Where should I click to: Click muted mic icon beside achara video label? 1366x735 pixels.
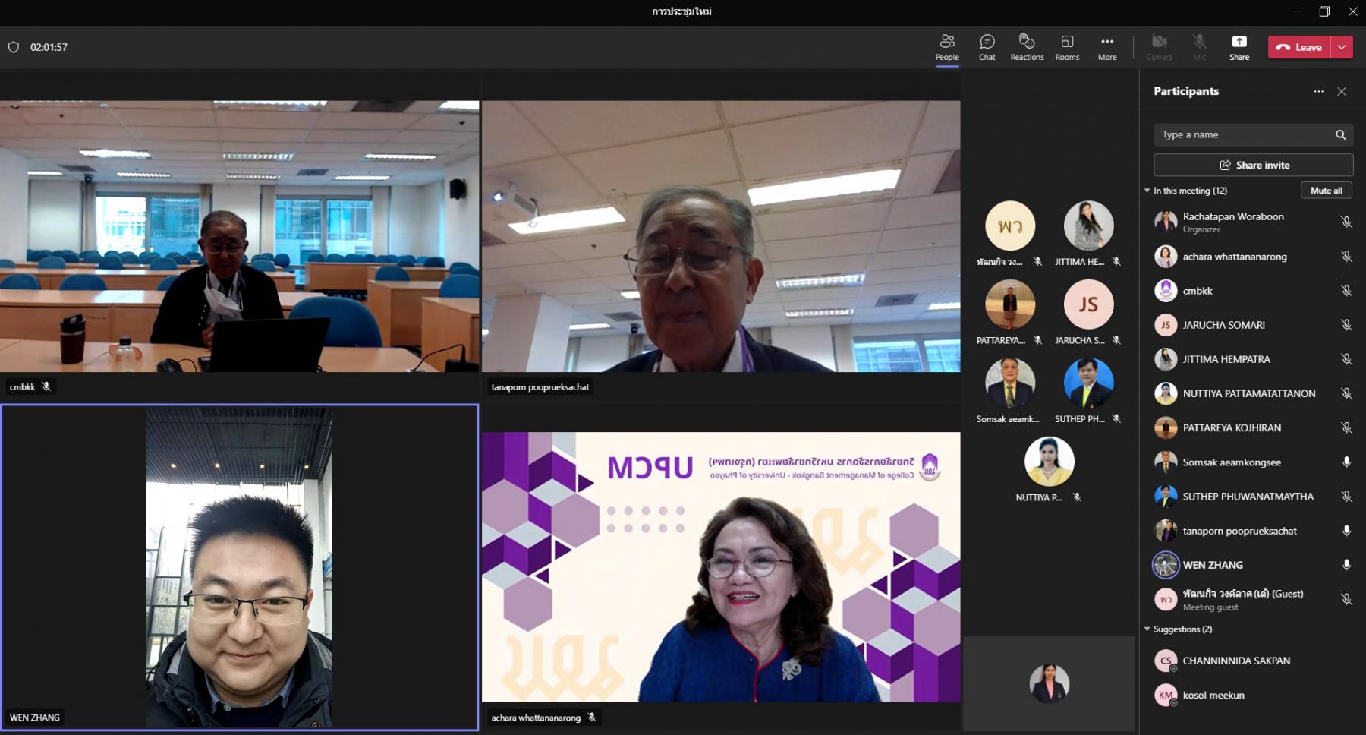pyautogui.click(x=592, y=718)
